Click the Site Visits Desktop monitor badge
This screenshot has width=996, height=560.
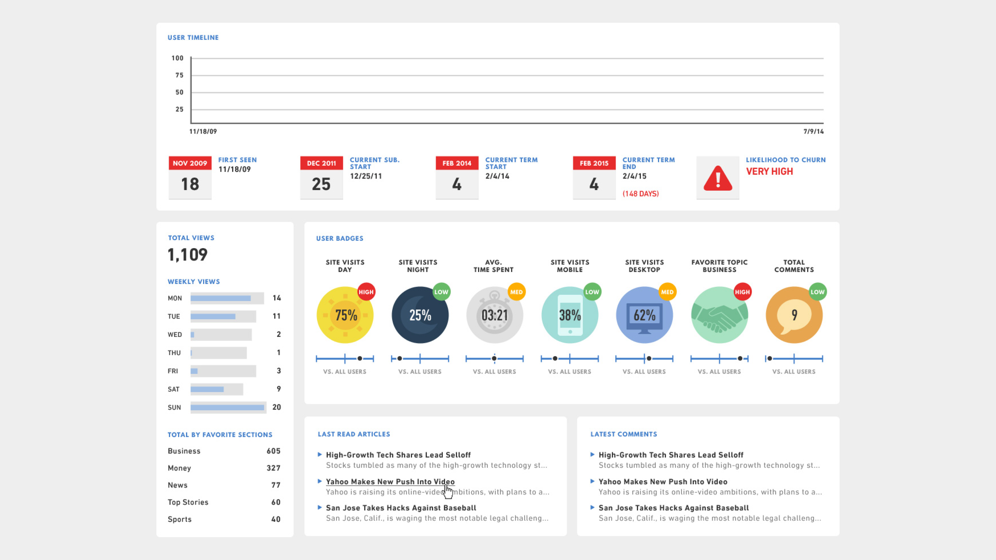[x=644, y=315]
